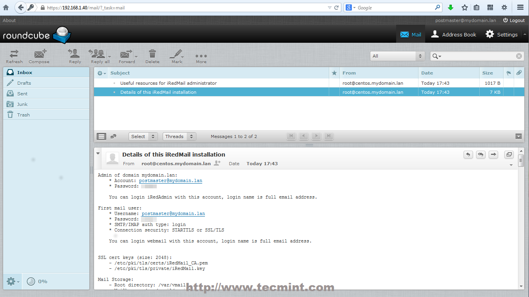Refresh the mailbox with the Refresh icon
The height and width of the screenshot is (297, 529).
click(x=14, y=56)
